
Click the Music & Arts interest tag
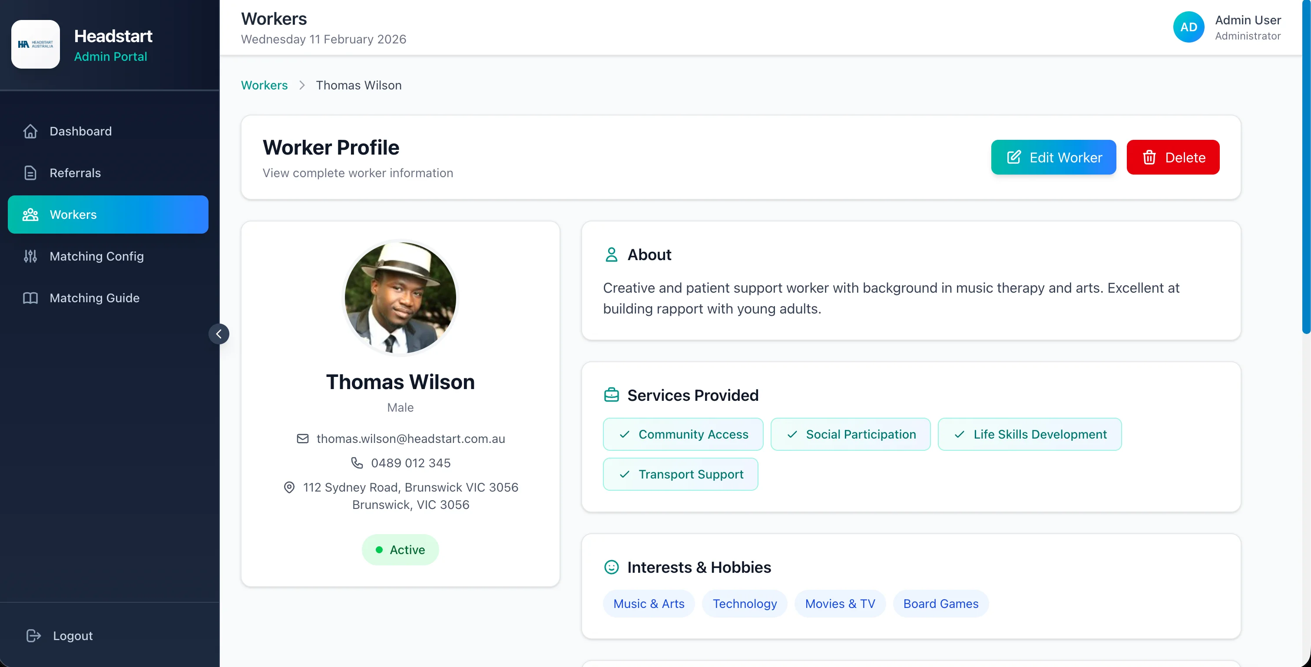pos(649,604)
